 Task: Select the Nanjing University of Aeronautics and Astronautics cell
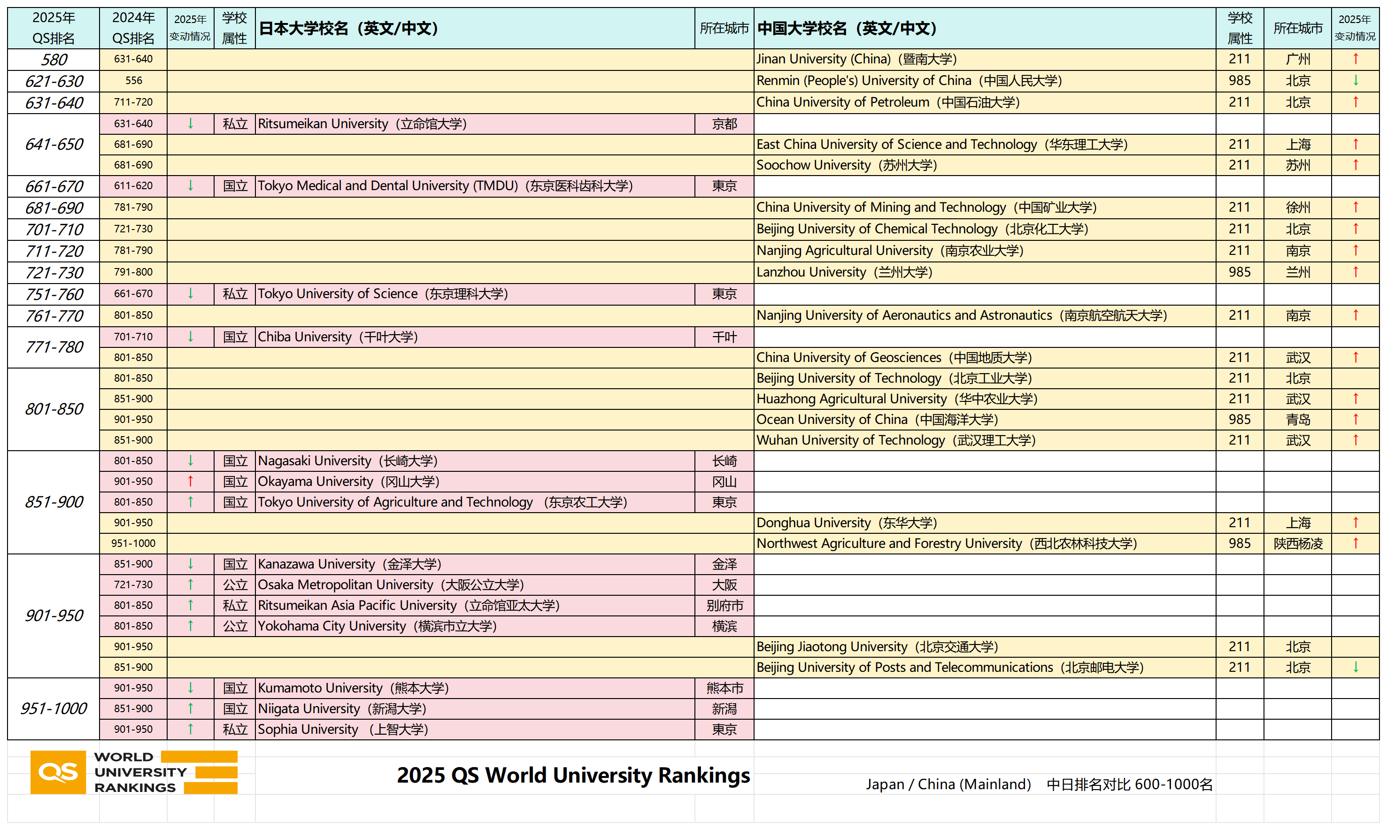pos(984,315)
